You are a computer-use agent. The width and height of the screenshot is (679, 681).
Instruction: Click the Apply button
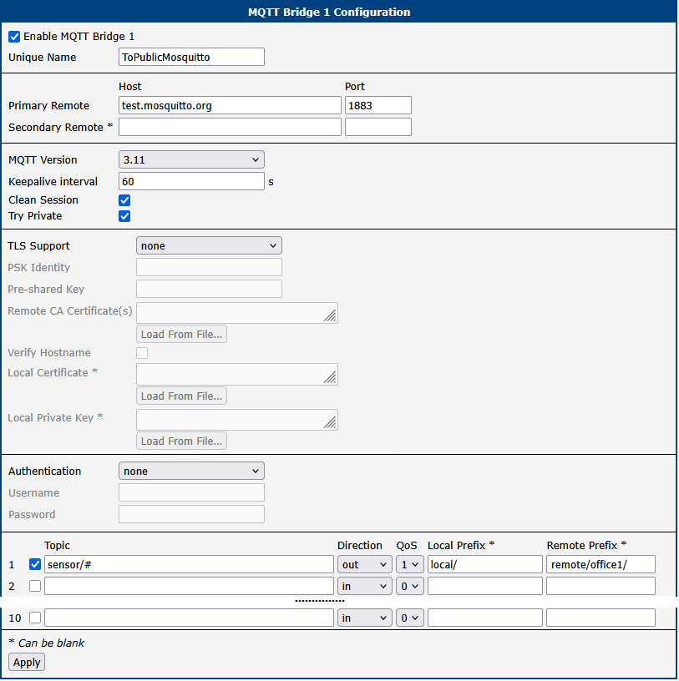(x=27, y=663)
